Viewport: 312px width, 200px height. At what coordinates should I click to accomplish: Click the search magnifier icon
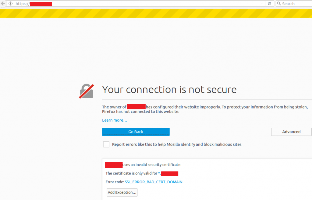coord(279,4)
